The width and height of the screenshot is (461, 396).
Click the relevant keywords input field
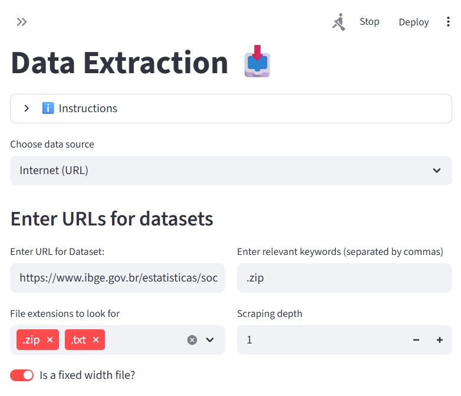pos(344,278)
